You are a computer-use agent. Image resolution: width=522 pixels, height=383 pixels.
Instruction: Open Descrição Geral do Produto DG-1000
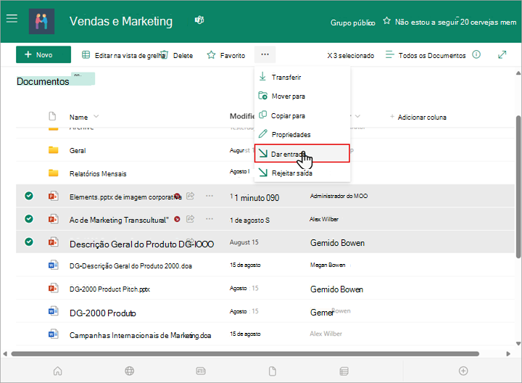coord(141,244)
